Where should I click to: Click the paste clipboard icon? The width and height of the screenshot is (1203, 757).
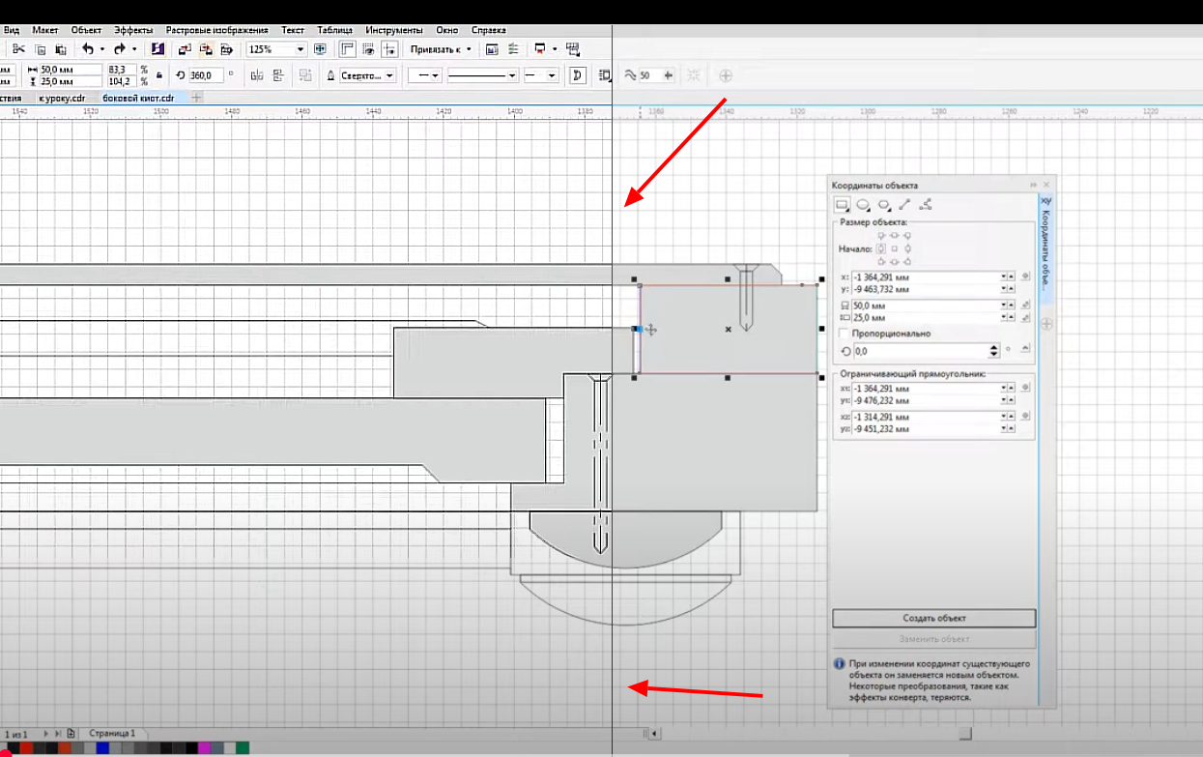[60, 49]
